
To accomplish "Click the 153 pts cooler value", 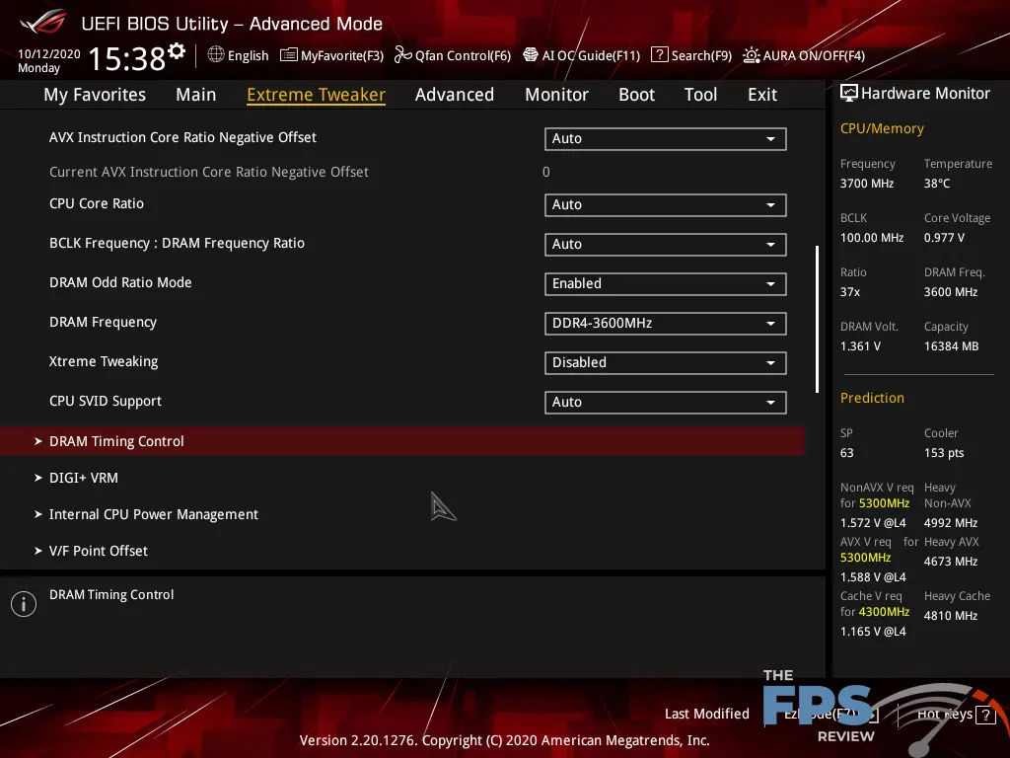I will pyautogui.click(x=944, y=453).
